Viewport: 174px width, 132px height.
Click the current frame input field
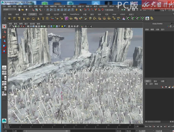click(138, 126)
